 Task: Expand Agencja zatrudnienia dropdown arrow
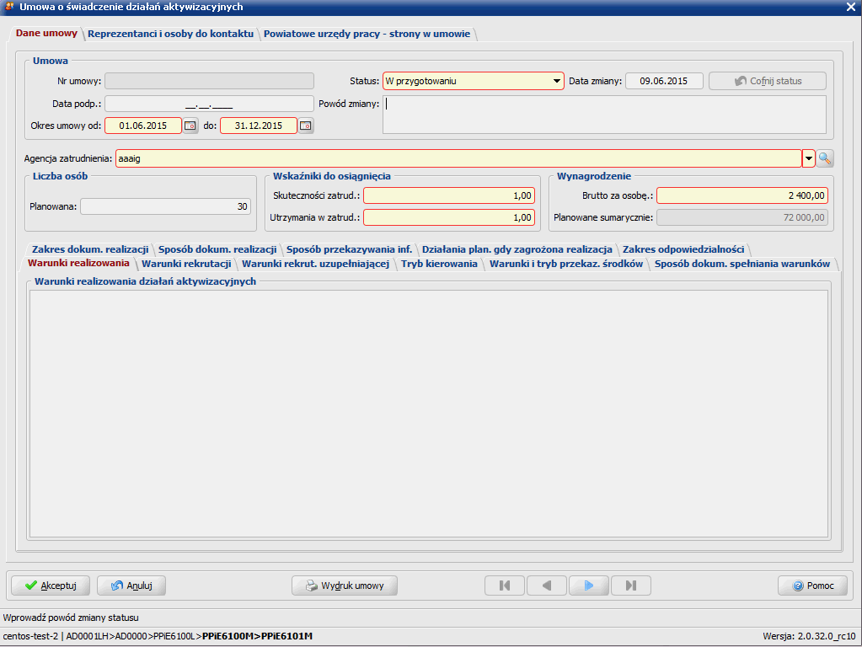pyautogui.click(x=809, y=159)
